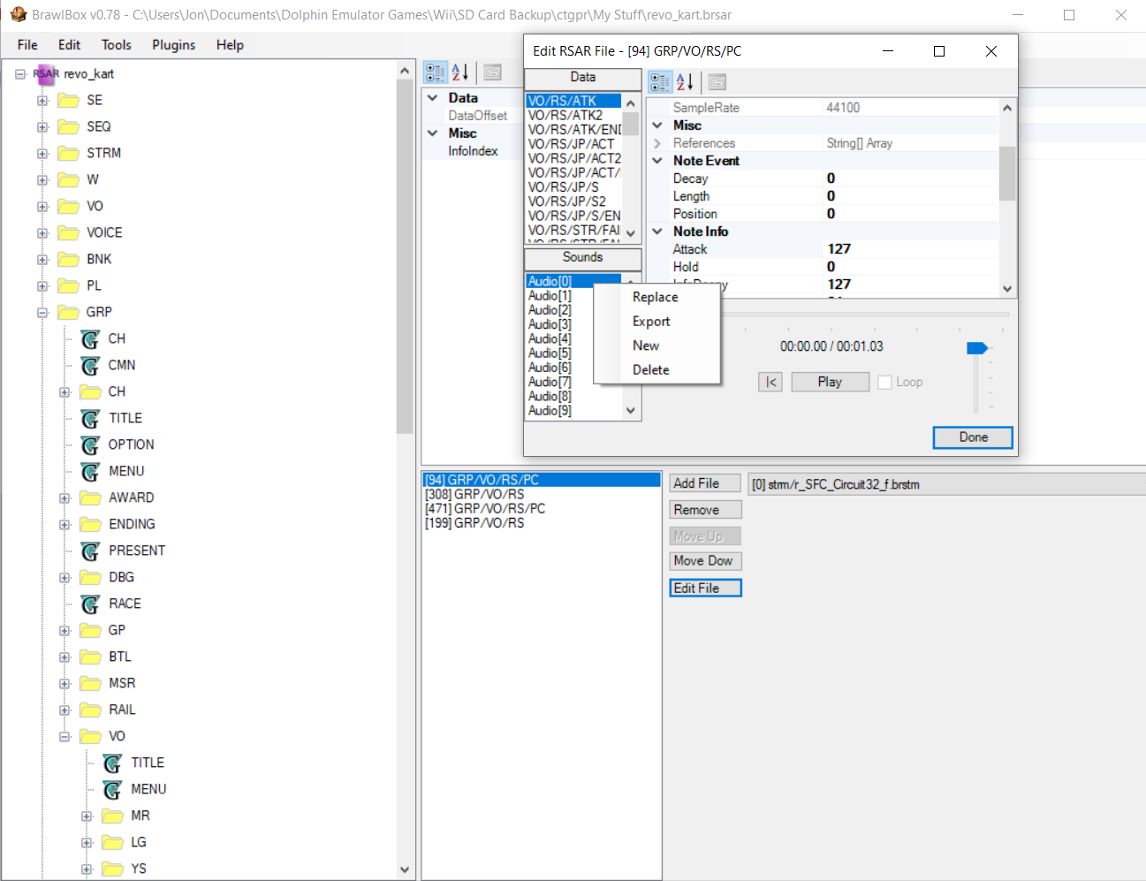Click the tree view vertical scrollbar thumb
The width and height of the screenshot is (1146, 881).
click(406, 256)
